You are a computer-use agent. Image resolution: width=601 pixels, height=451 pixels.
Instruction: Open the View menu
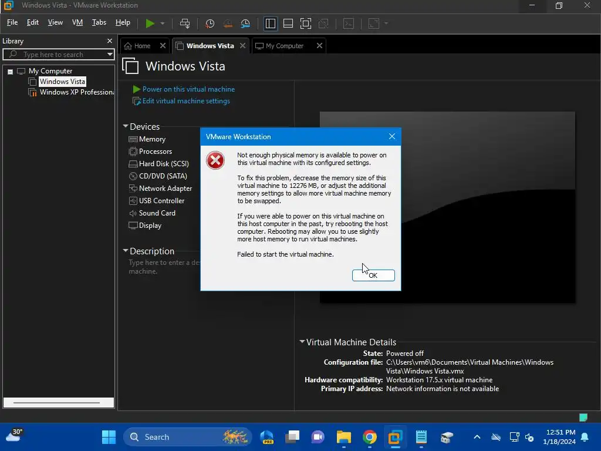(x=55, y=22)
